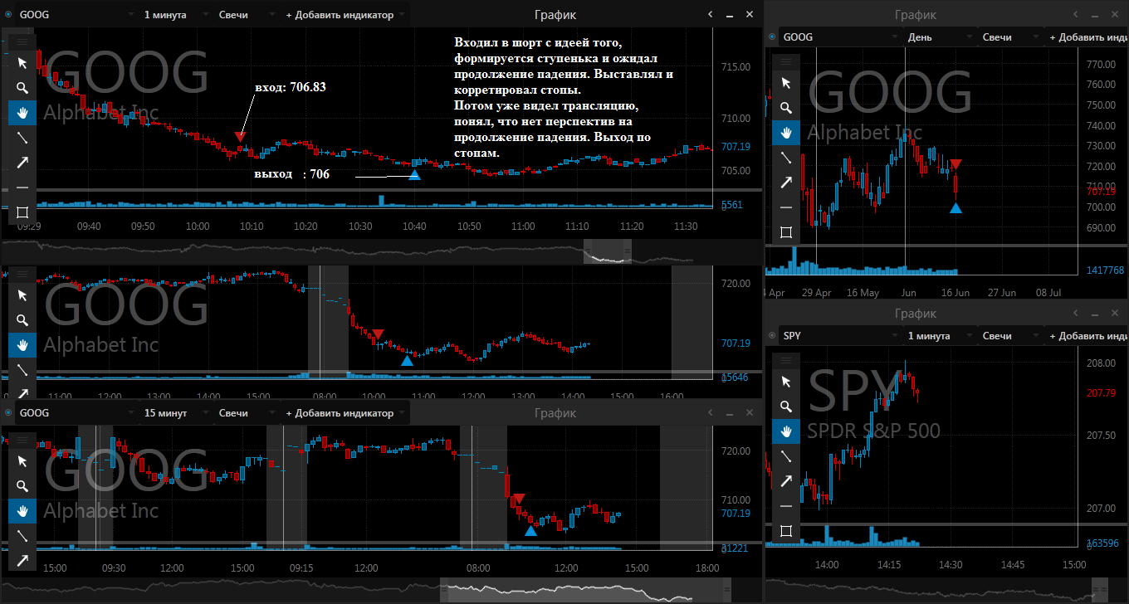Screen dimensions: 1129x604
Task: Open '+ Добавить инди' menu in the daily GOOG chart
Action: 1088,37
